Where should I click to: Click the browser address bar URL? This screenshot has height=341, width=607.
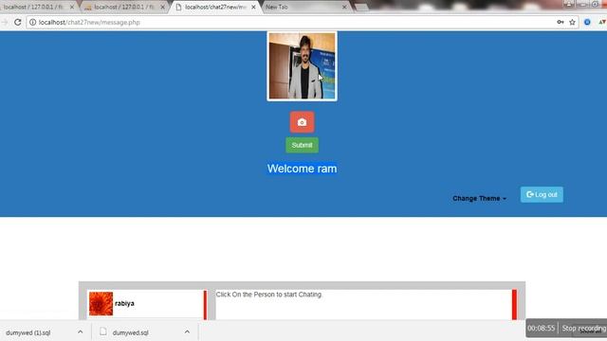[x=89, y=23]
